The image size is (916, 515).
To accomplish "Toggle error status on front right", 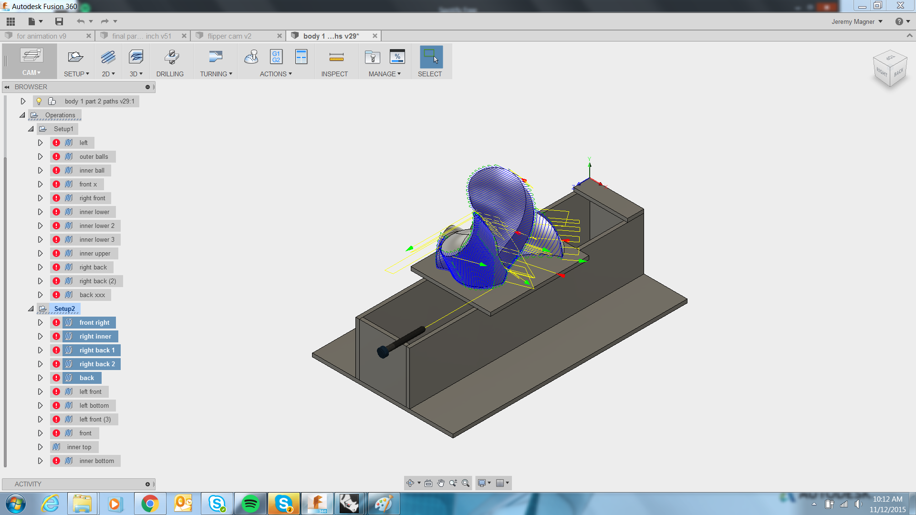I will [x=56, y=322].
